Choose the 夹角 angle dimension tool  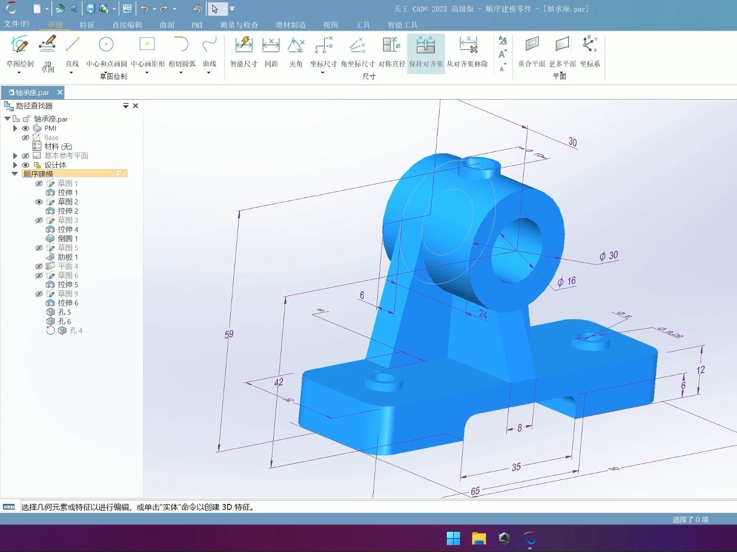click(296, 52)
